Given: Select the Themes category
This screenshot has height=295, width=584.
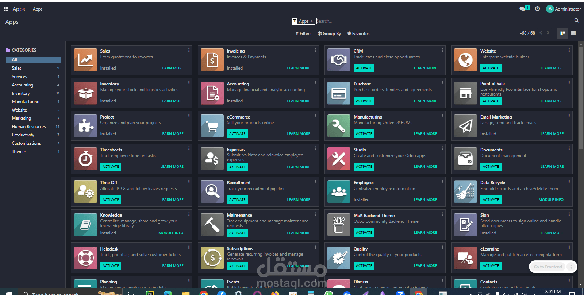Looking at the screenshot, I should pos(34,152).
